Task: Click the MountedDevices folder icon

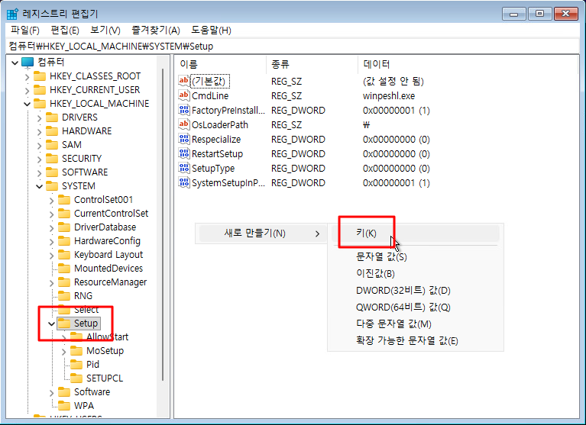Action: point(64,269)
